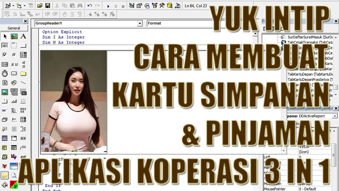This screenshot has height=191, width=339.
Task: Open the Menu Editor toolbar icon
Action: pos(30,6)
